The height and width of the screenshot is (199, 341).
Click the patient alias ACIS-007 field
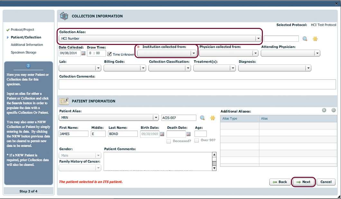coord(179,118)
